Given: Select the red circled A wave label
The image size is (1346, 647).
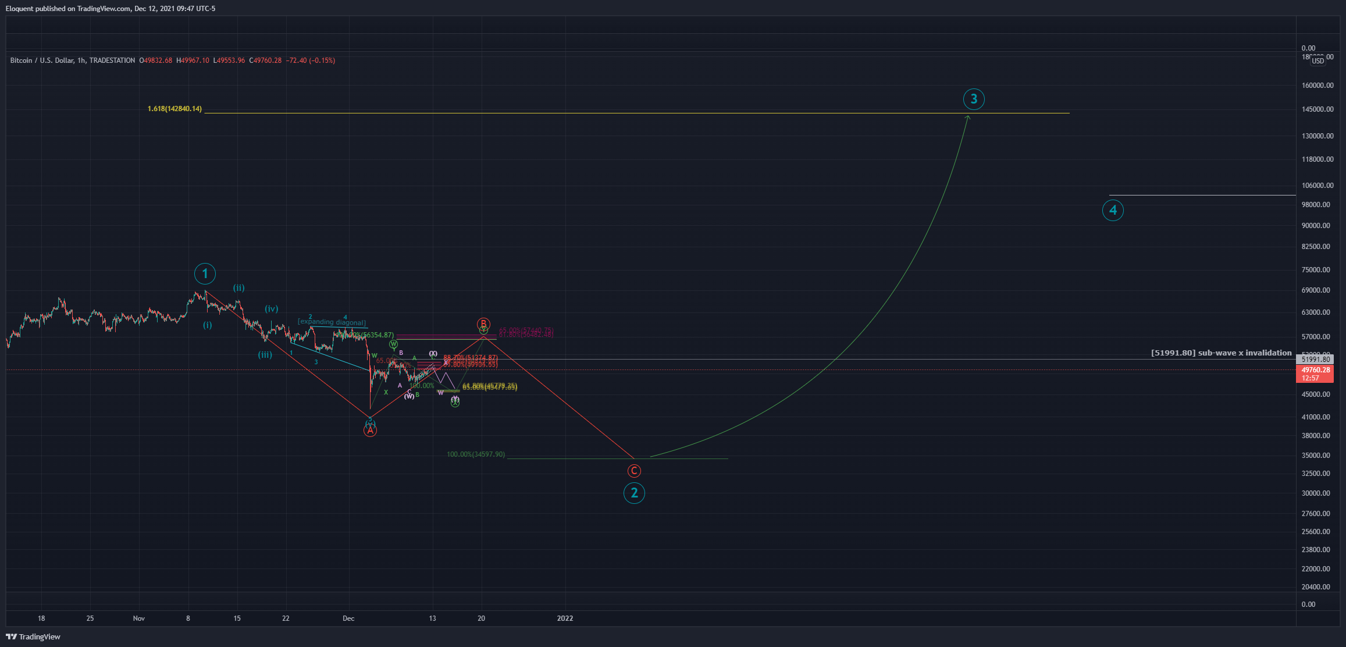Looking at the screenshot, I should [370, 431].
